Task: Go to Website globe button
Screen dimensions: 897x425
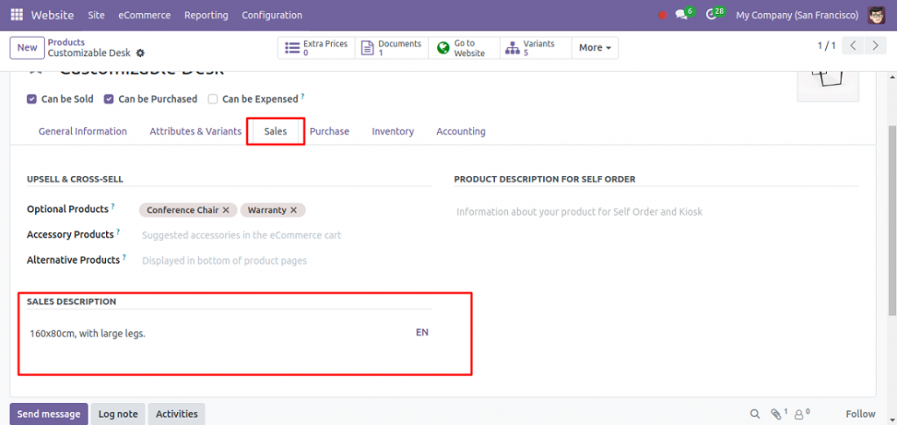Action: [464, 48]
